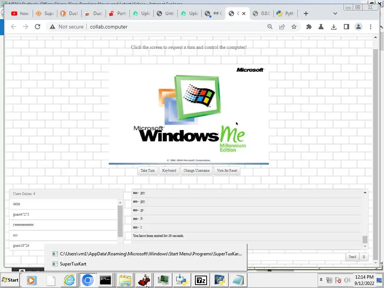Select user 'guest19724' in list

(x=64, y=246)
